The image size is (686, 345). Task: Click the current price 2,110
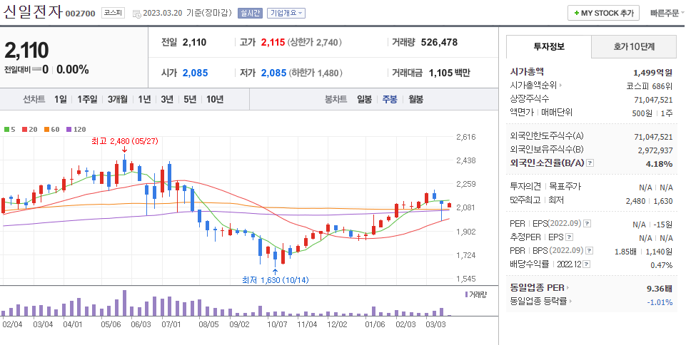[26, 51]
